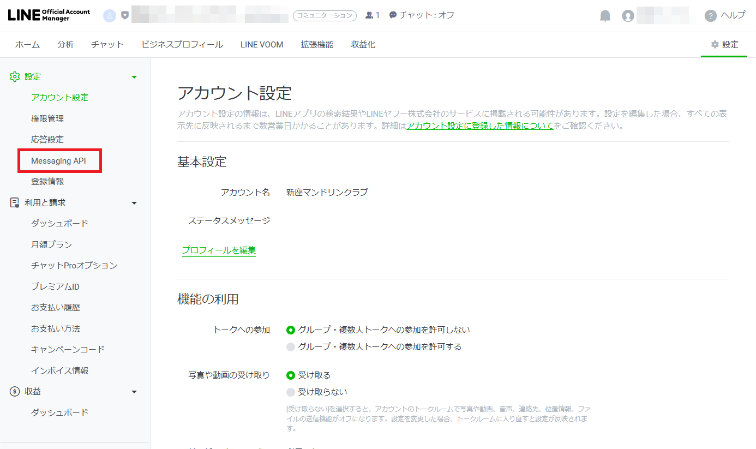This screenshot has width=756, height=449.
Task: Click the user profile avatar icon
Action: (628, 16)
